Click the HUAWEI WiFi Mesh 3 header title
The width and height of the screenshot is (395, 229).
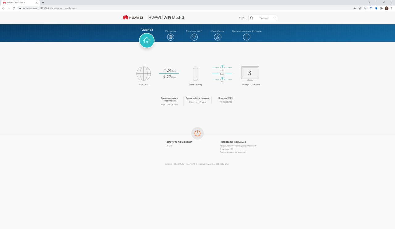tap(166, 18)
